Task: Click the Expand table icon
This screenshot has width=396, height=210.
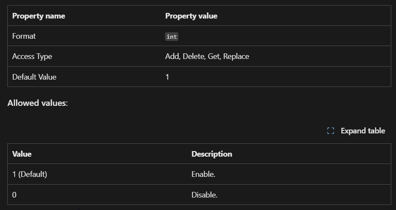Action: (331, 131)
